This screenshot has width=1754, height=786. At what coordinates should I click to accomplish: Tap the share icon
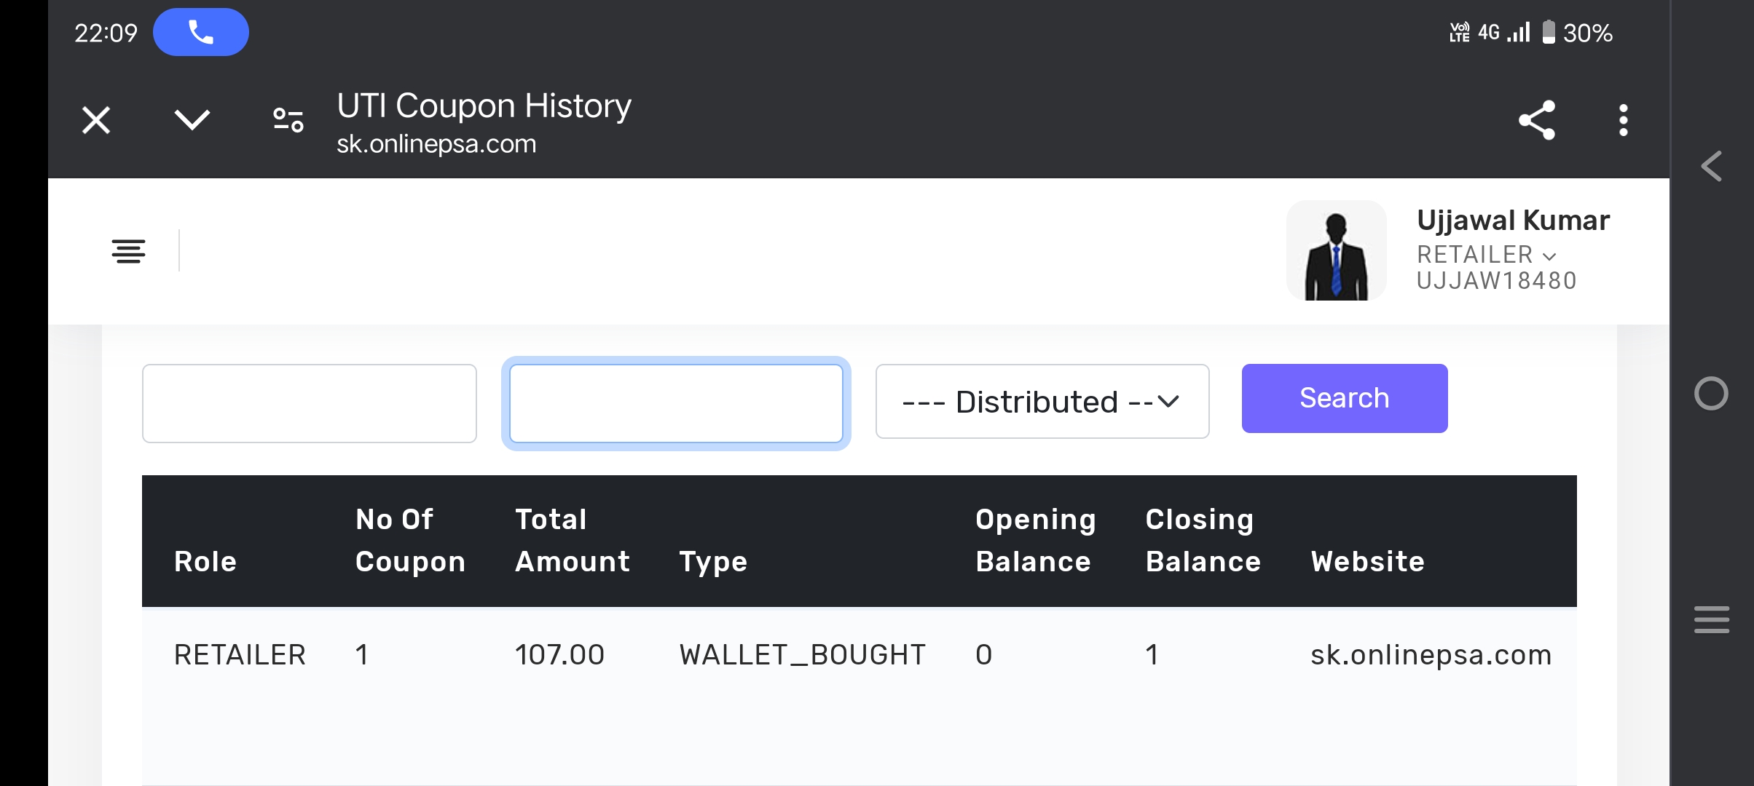coord(1536,120)
